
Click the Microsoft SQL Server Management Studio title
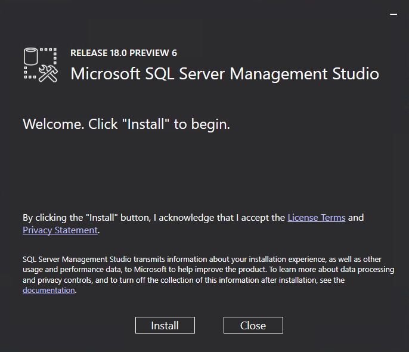(x=225, y=73)
